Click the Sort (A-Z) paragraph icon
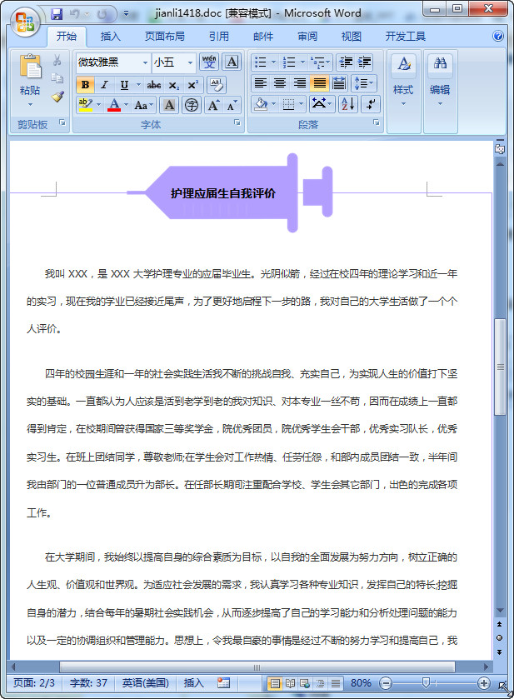The height and width of the screenshot is (699, 514). tap(347, 104)
